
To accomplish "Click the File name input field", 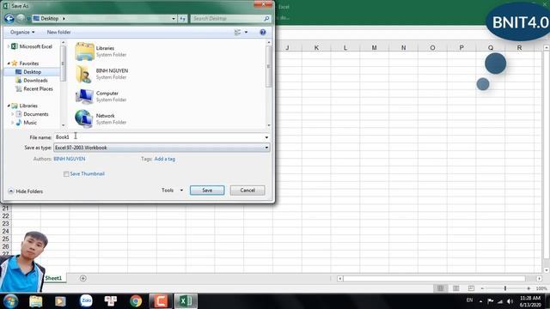I will point(158,137).
